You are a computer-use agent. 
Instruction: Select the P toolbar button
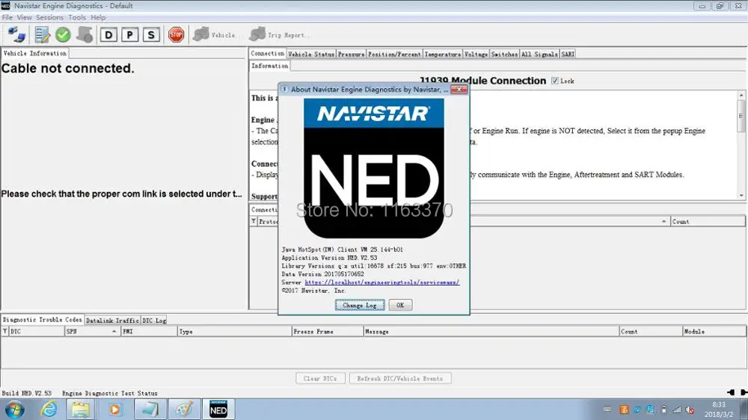pos(129,35)
